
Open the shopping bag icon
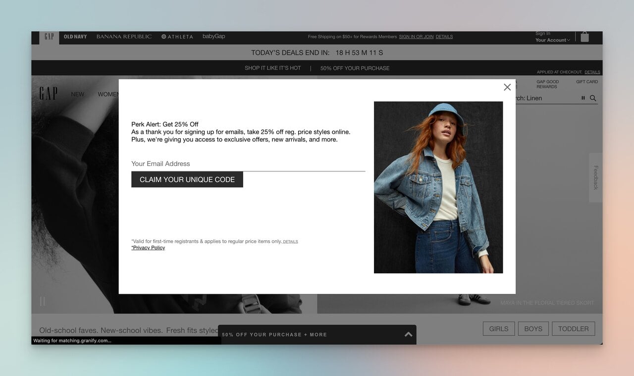tap(585, 37)
